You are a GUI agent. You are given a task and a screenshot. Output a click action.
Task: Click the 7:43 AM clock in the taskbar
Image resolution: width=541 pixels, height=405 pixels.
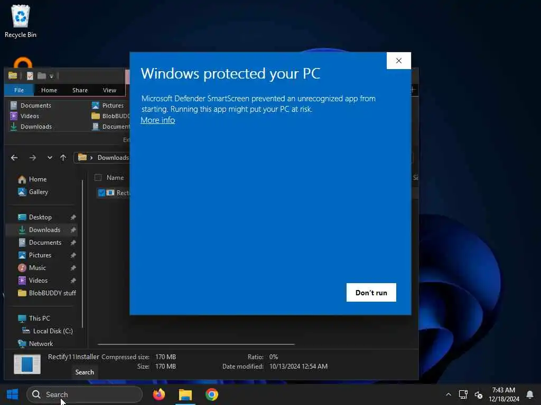point(503,390)
